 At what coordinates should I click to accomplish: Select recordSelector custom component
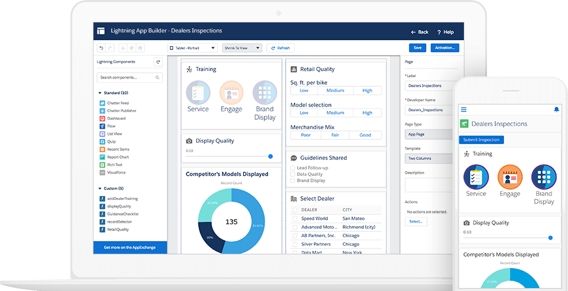tap(115, 221)
